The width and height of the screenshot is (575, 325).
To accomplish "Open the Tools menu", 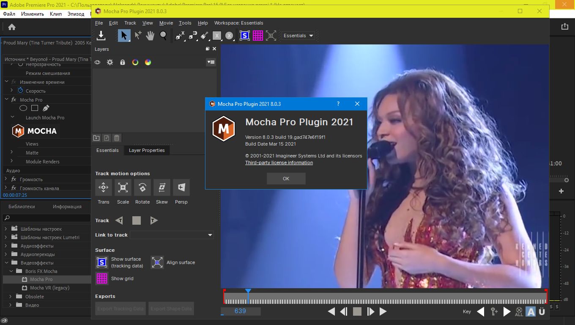I will (185, 23).
